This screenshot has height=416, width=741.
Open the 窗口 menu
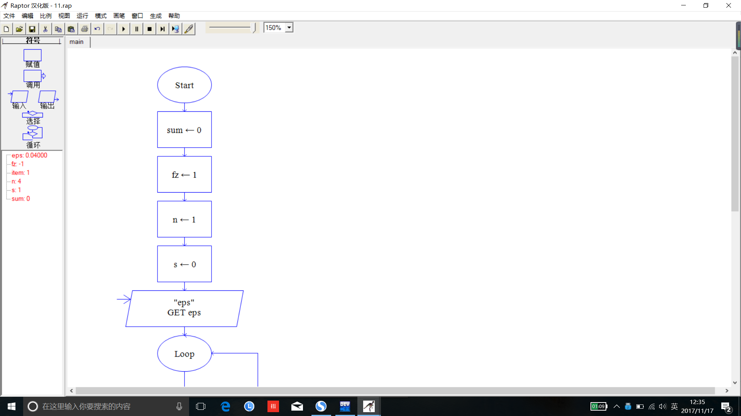(x=137, y=16)
